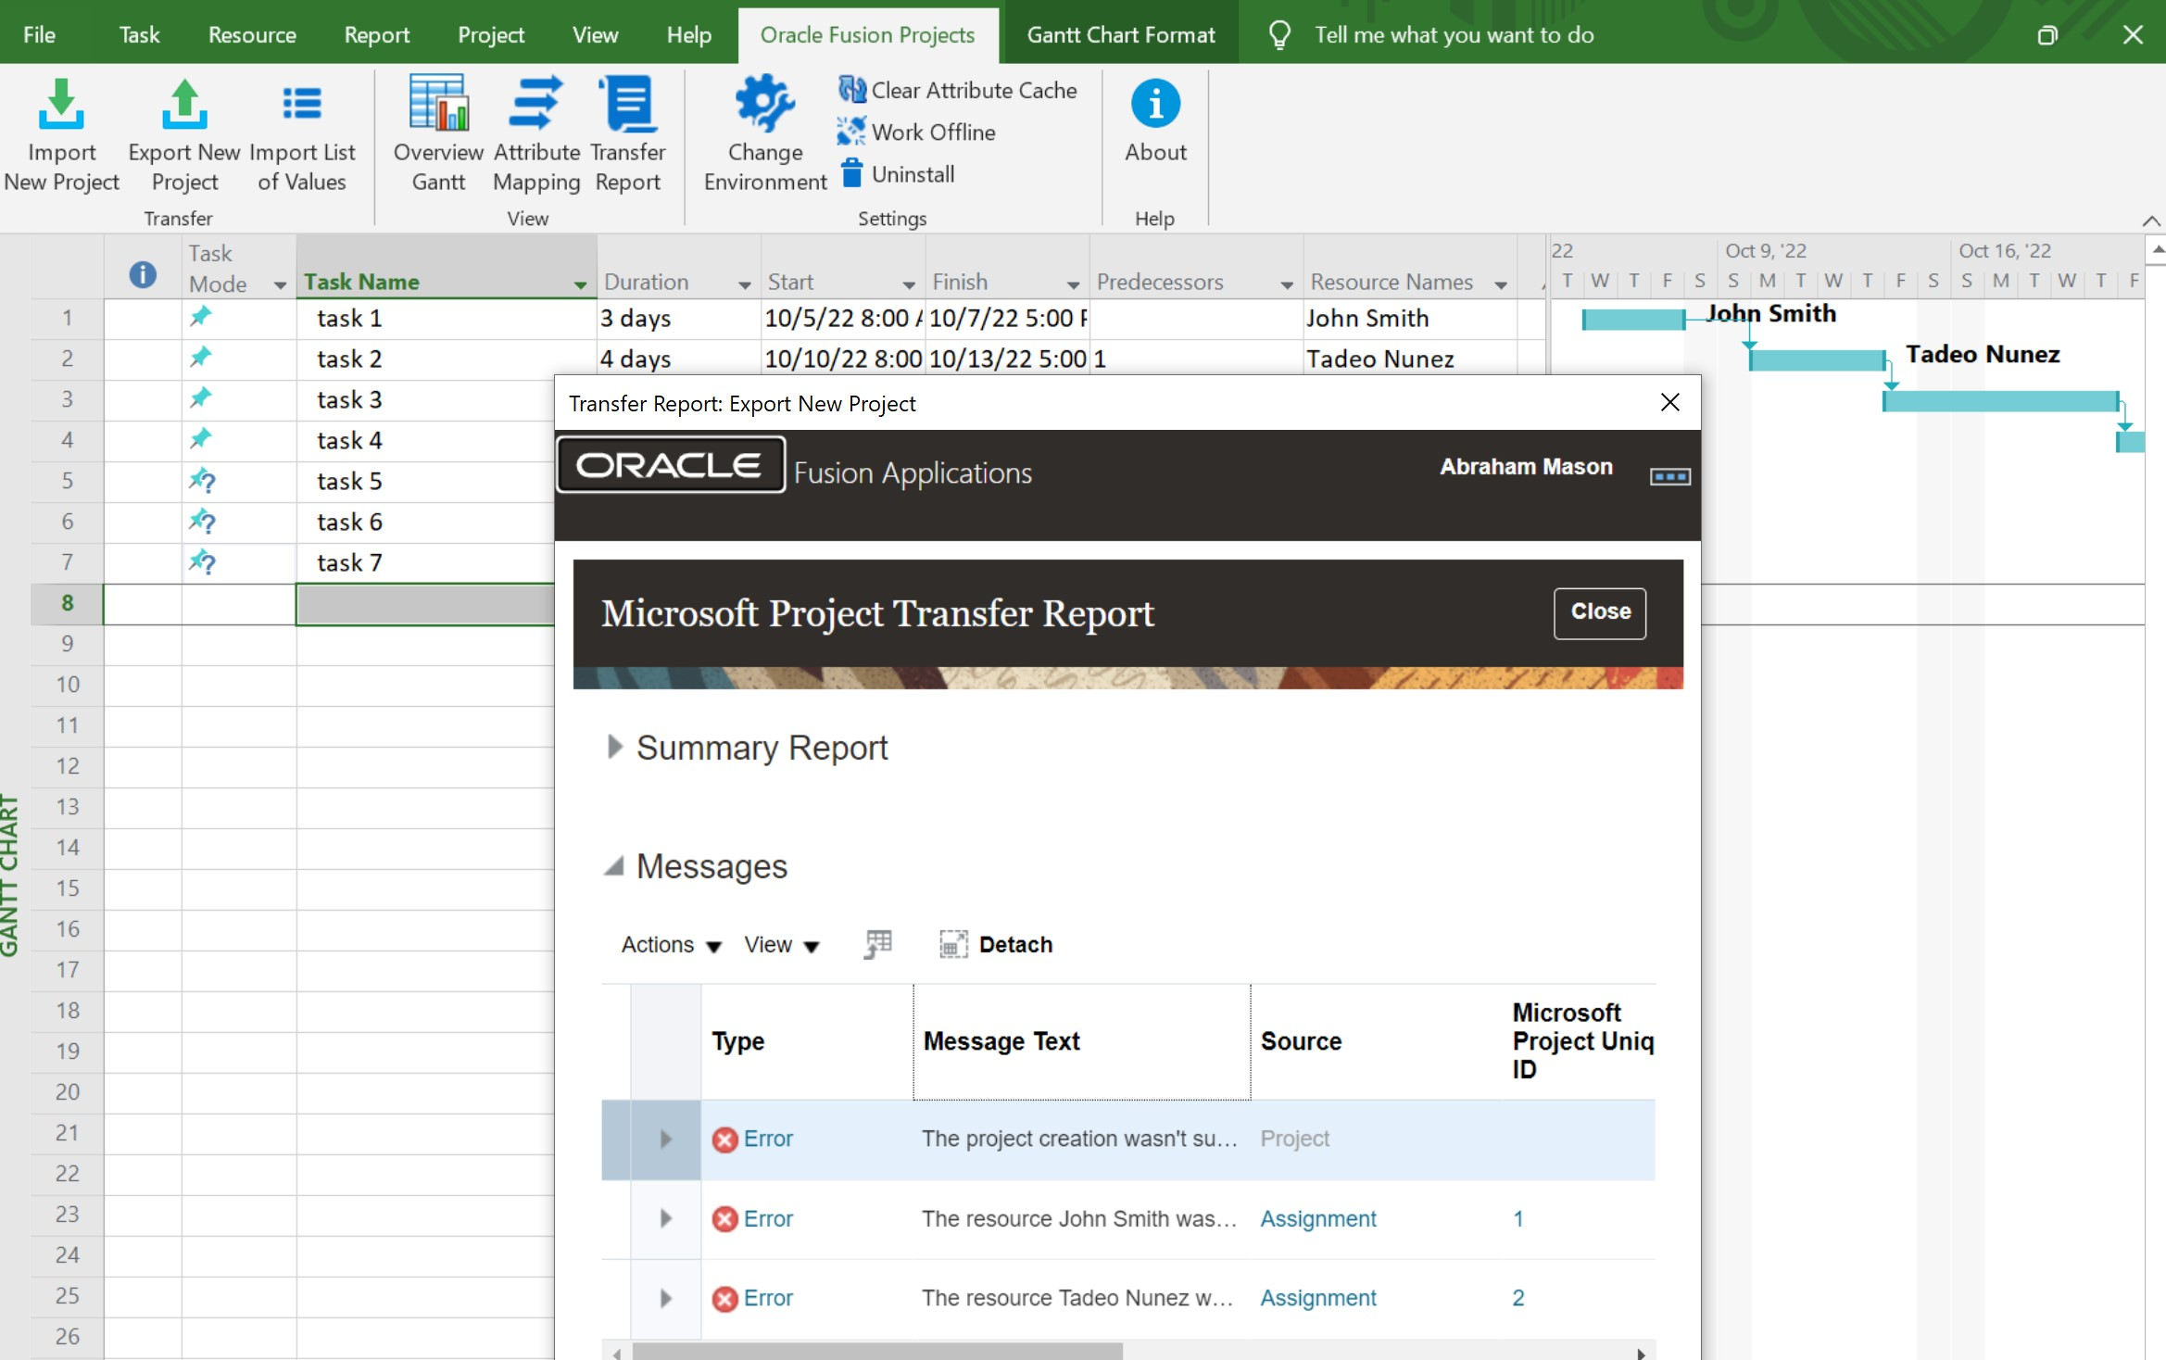Open the Finish column filter dropdown
Screen dimensions: 2166x1360
point(1073,284)
